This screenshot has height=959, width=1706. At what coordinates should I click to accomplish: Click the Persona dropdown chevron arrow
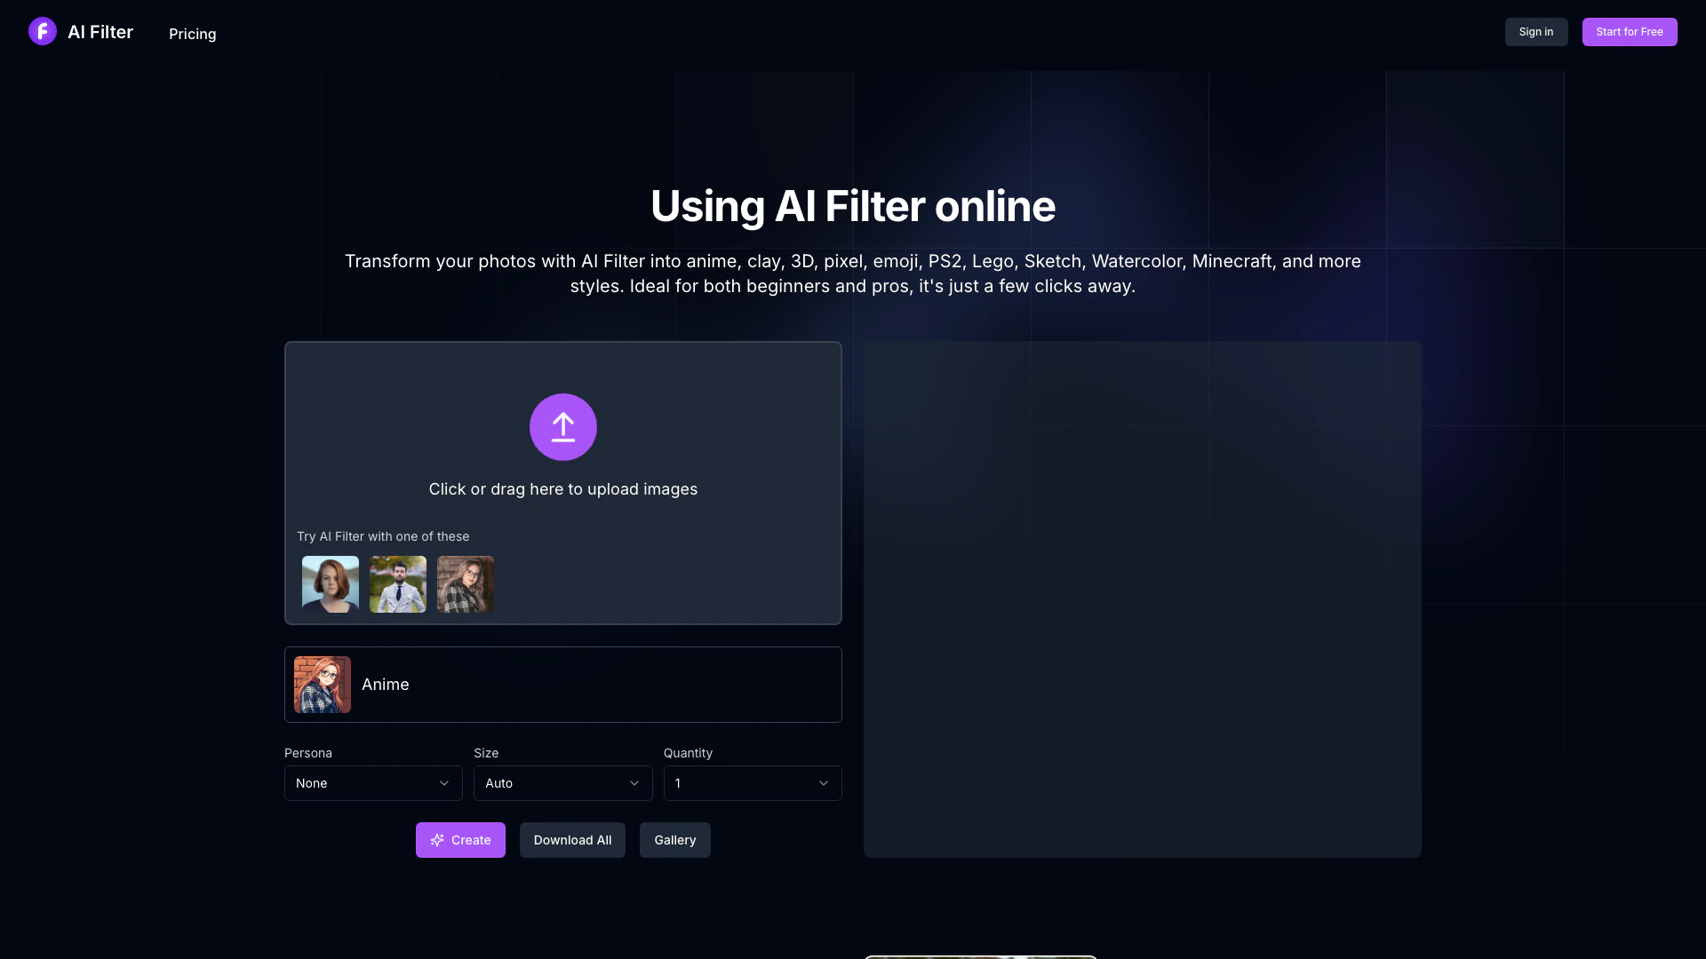coord(444,783)
